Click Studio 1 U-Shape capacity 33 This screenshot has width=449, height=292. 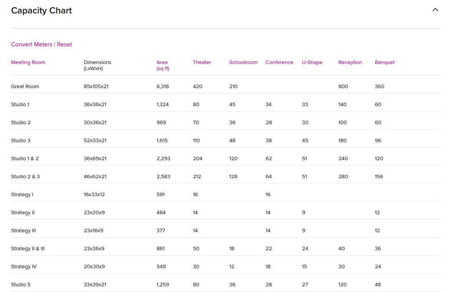[305, 104]
